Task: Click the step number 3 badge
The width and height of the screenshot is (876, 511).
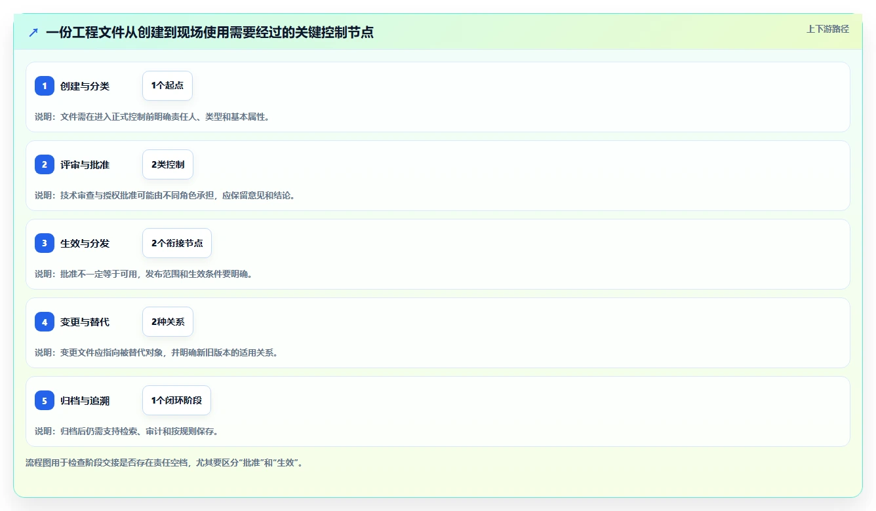Action: [x=45, y=243]
